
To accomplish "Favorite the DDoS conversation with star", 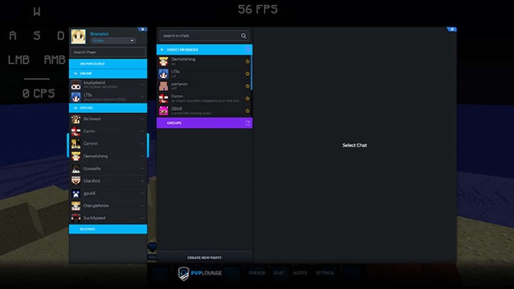I will pos(247,110).
